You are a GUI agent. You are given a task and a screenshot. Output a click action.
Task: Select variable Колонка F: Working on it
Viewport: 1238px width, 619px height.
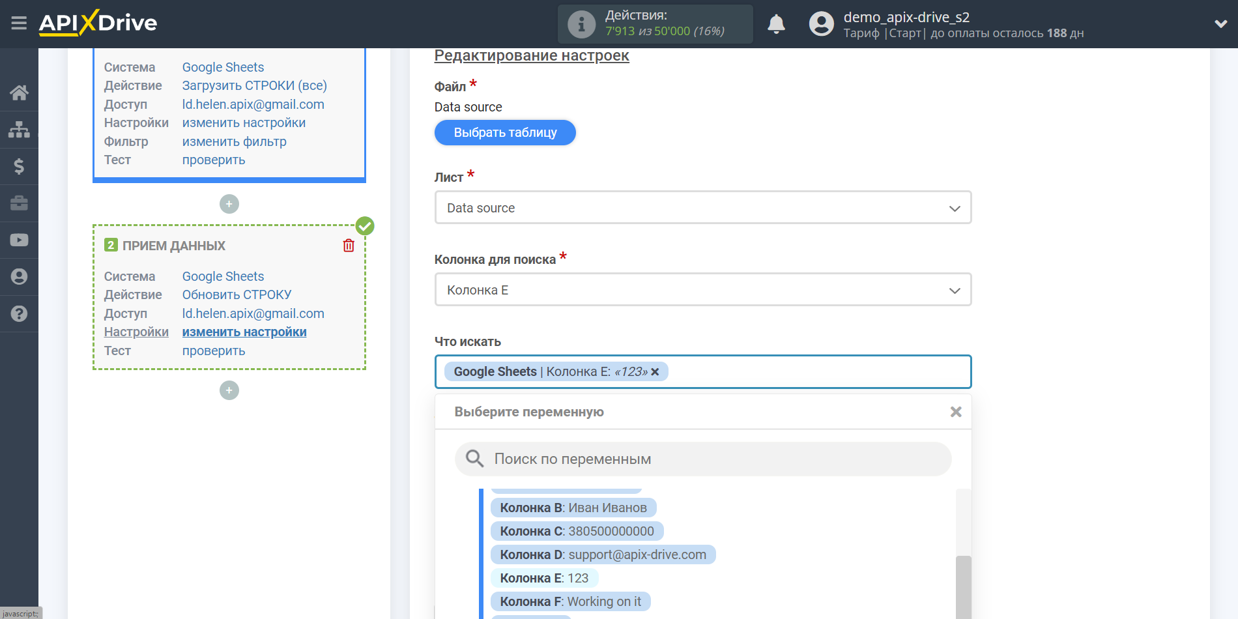point(570,601)
